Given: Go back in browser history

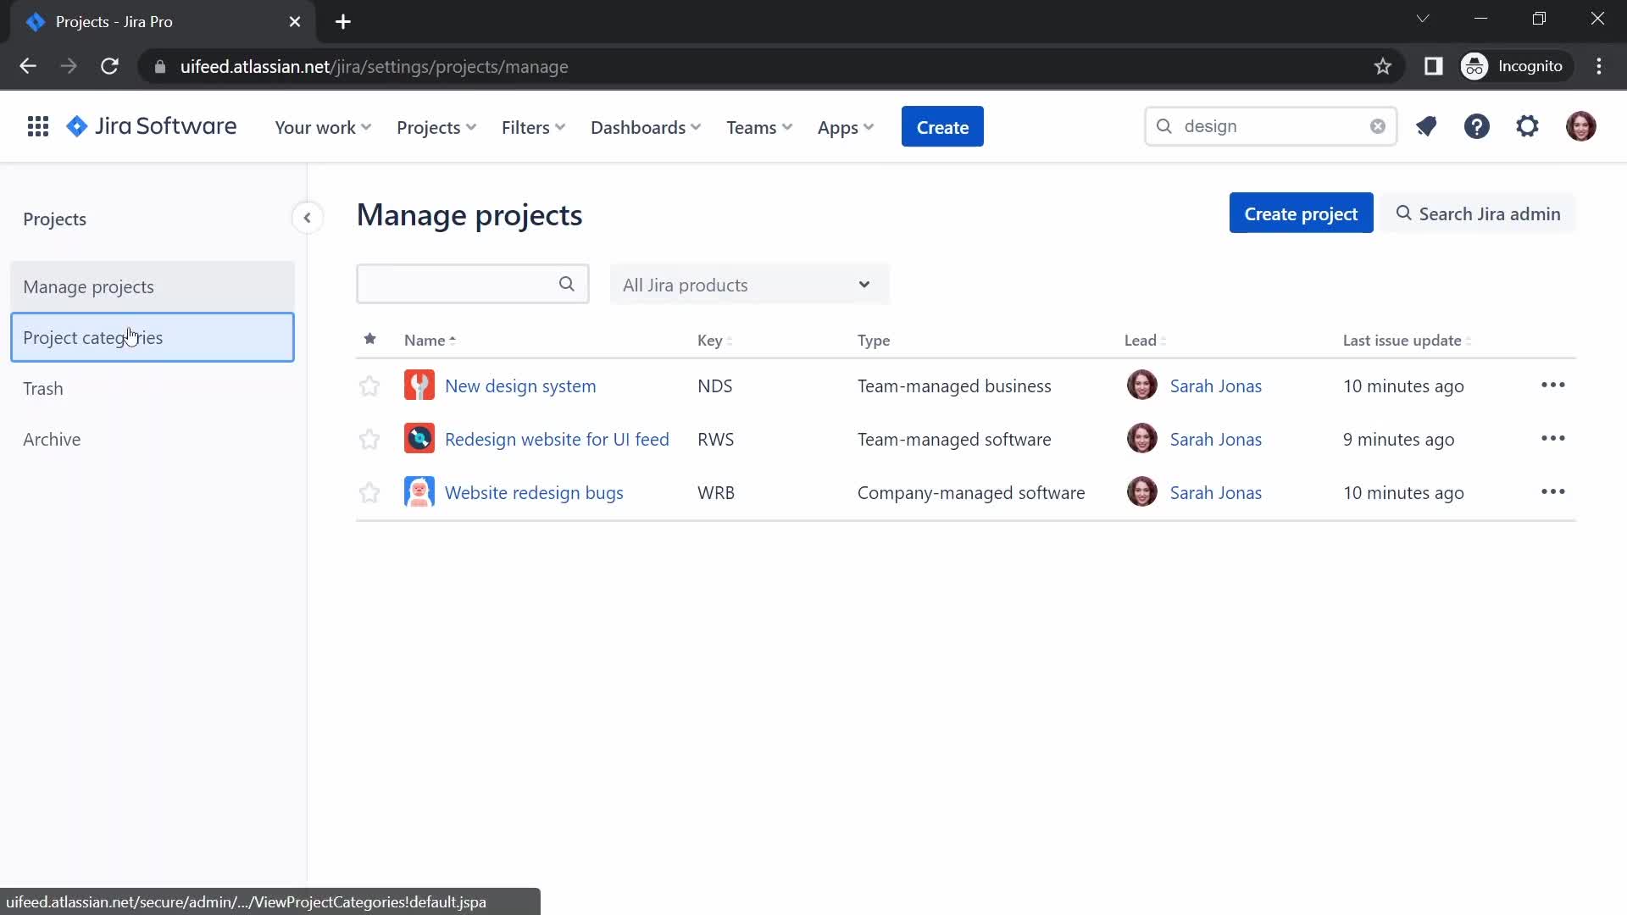Looking at the screenshot, I should point(28,66).
